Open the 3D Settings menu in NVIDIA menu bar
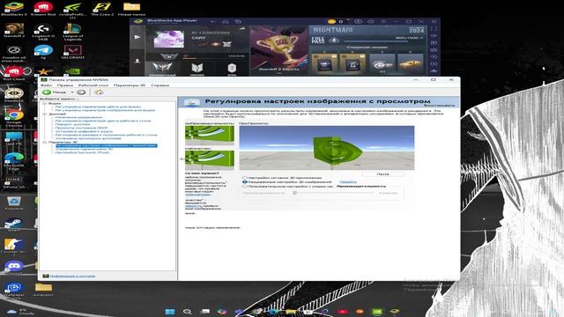This screenshot has width=564, height=317. (x=130, y=85)
